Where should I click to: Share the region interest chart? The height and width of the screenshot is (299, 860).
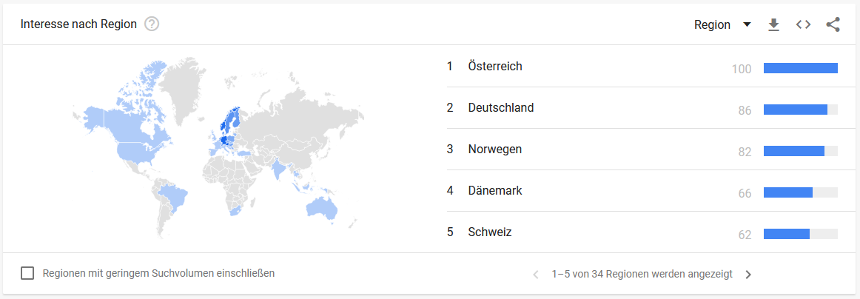coord(833,24)
